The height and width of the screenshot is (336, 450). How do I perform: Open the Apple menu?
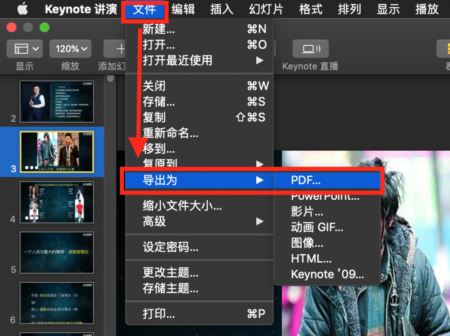[x=23, y=8]
